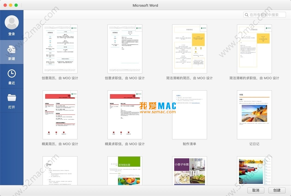The width and height of the screenshot is (291, 196).
Task: Click the 精美简历，由 MOO 设计 caption
Action: point(60,144)
